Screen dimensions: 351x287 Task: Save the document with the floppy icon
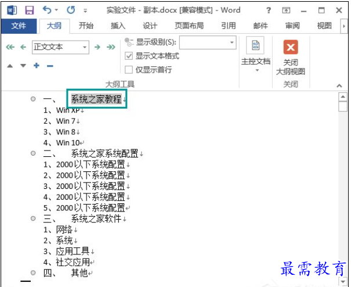point(30,10)
